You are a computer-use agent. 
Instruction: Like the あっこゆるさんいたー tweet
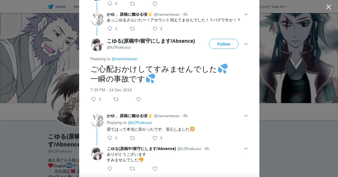[155, 29]
